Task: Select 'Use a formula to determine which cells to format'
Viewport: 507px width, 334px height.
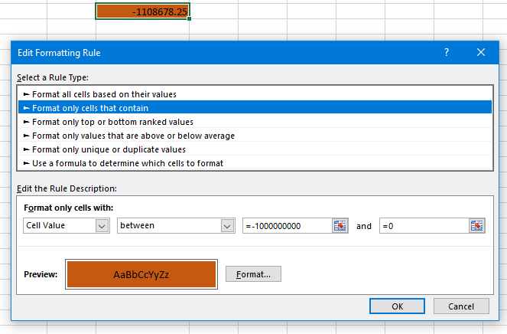Action: (x=255, y=163)
